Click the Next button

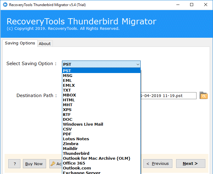coord(191,164)
